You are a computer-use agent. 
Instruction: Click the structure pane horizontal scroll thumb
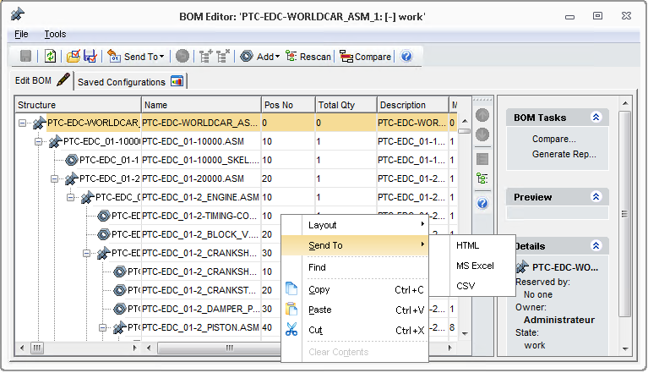click(x=37, y=348)
